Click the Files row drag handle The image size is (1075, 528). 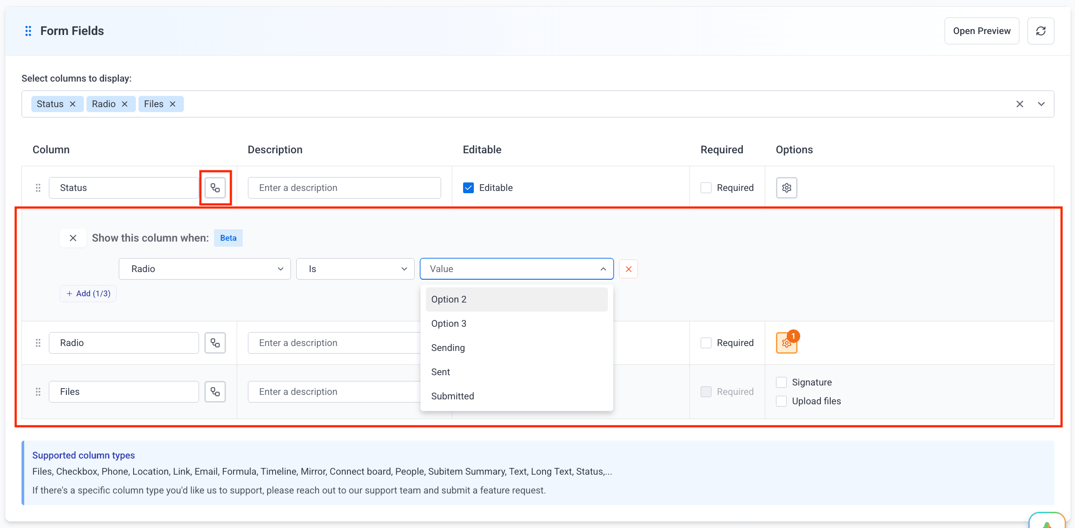(38, 392)
